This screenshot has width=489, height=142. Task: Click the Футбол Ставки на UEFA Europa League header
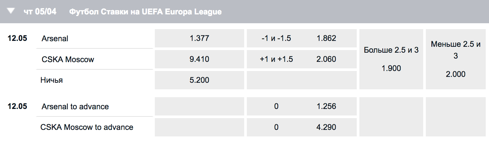click(145, 12)
